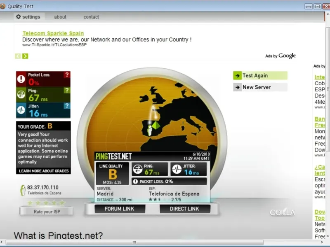Click the New Server arrow icon
Screen dimensions: 330x247
238,87
